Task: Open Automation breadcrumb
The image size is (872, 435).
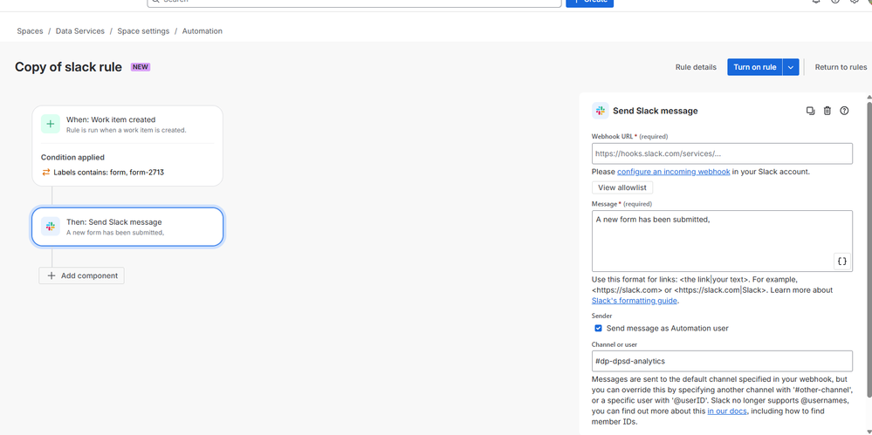Action: click(x=203, y=31)
